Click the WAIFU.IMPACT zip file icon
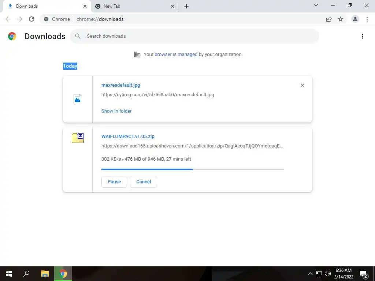 78,138
